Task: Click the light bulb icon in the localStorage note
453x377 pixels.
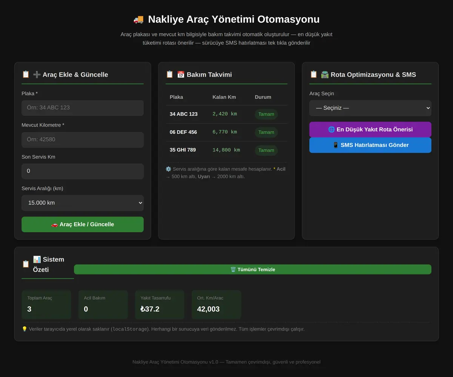Action: [25, 329]
